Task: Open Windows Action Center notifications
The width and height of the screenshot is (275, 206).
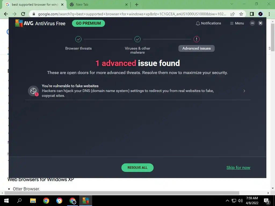Action: click(267, 201)
